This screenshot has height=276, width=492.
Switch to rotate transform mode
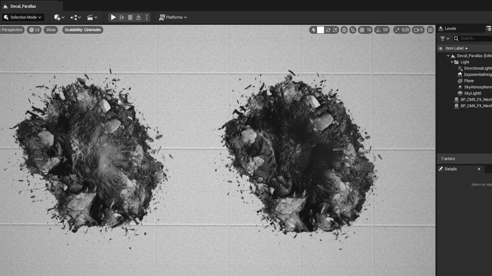[328, 30]
